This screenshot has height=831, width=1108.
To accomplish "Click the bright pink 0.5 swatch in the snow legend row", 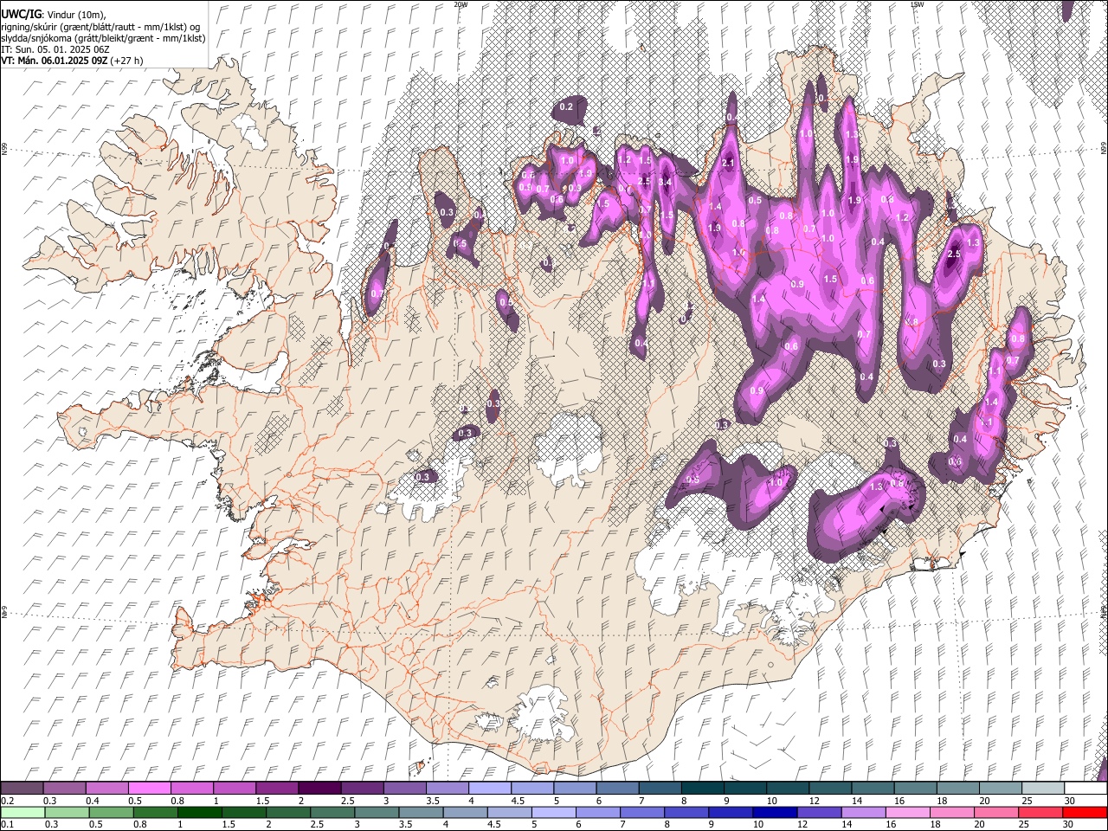I will [x=149, y=789].
